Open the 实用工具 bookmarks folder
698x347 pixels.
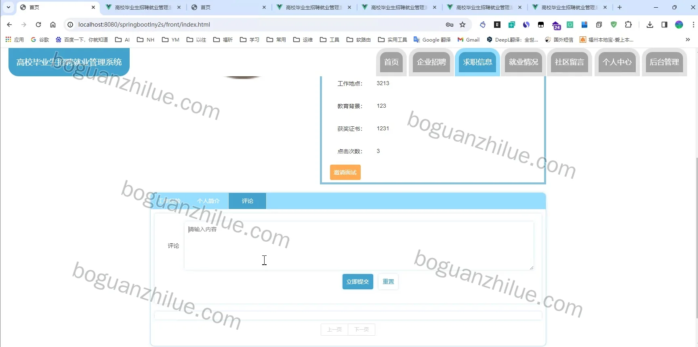pos(393,40)
